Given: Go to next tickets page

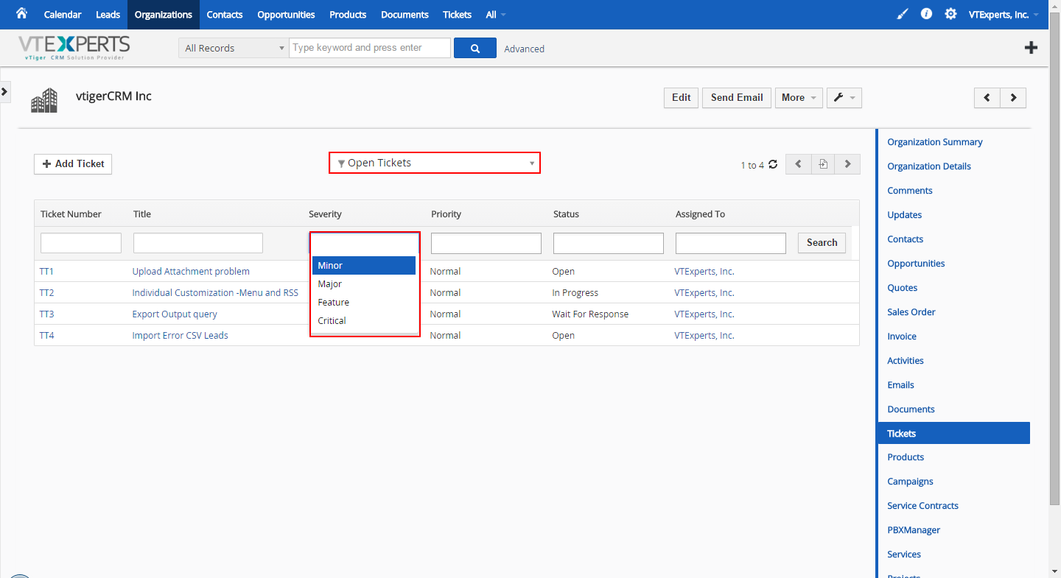Looking at the screenshot, I should tap(848, 164).
